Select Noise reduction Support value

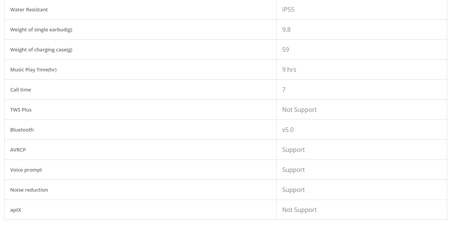[x=293, y=190]
